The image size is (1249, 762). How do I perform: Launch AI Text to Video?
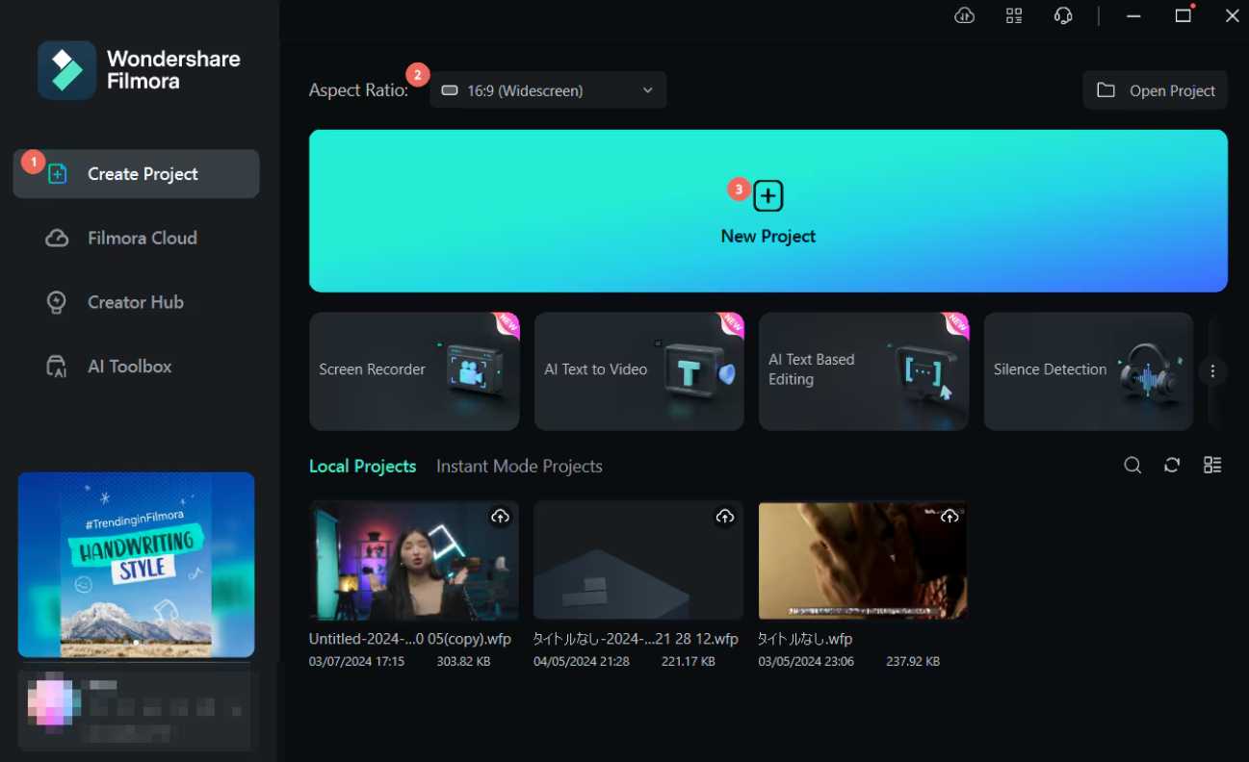639,370
